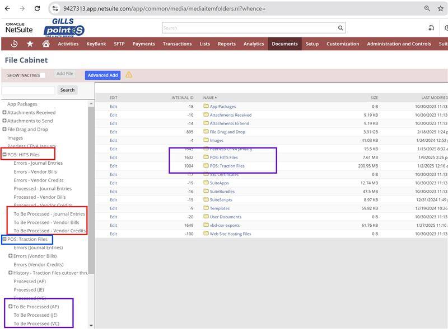Click the App Packages folder icon

206,106
